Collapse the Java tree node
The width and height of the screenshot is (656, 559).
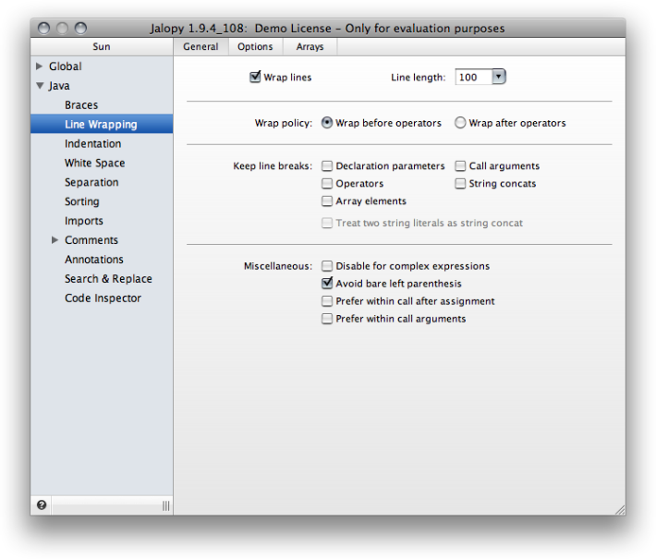pyautogui.click(x=40, y=86)
